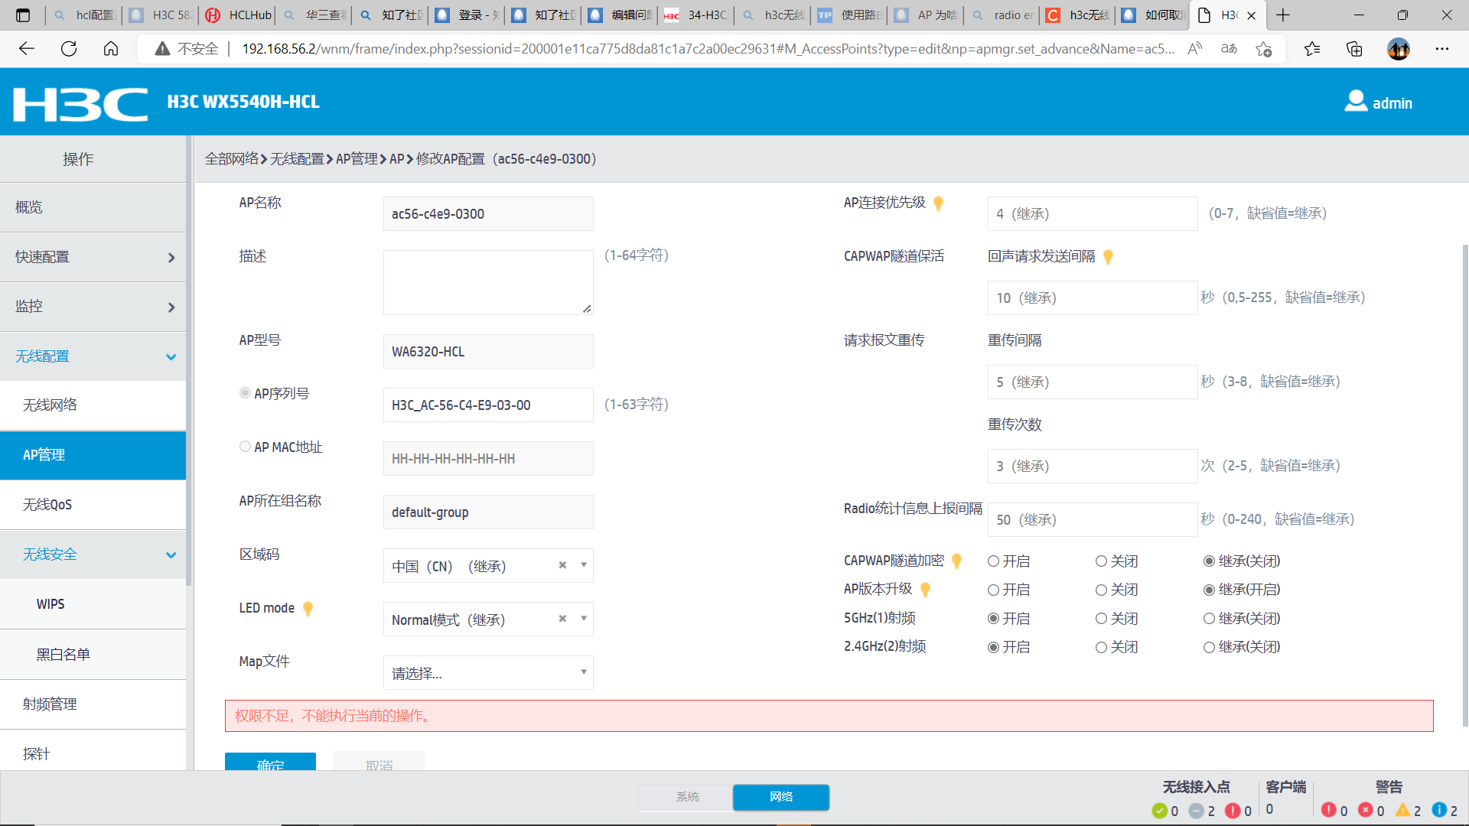
Task: Open the Map文件 dropdown
Action: pos(488,673)
